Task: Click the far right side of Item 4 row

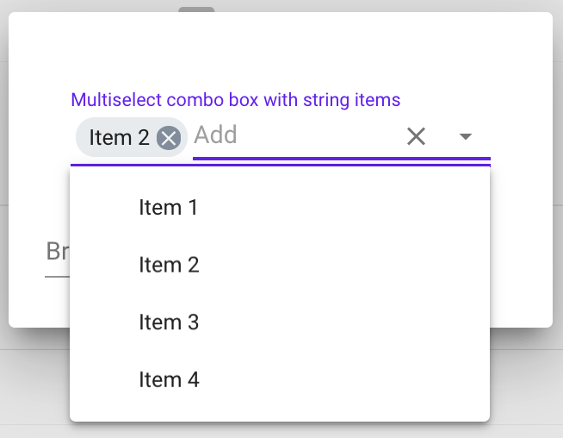Action: pyautogui.click(x=456, y=379)
